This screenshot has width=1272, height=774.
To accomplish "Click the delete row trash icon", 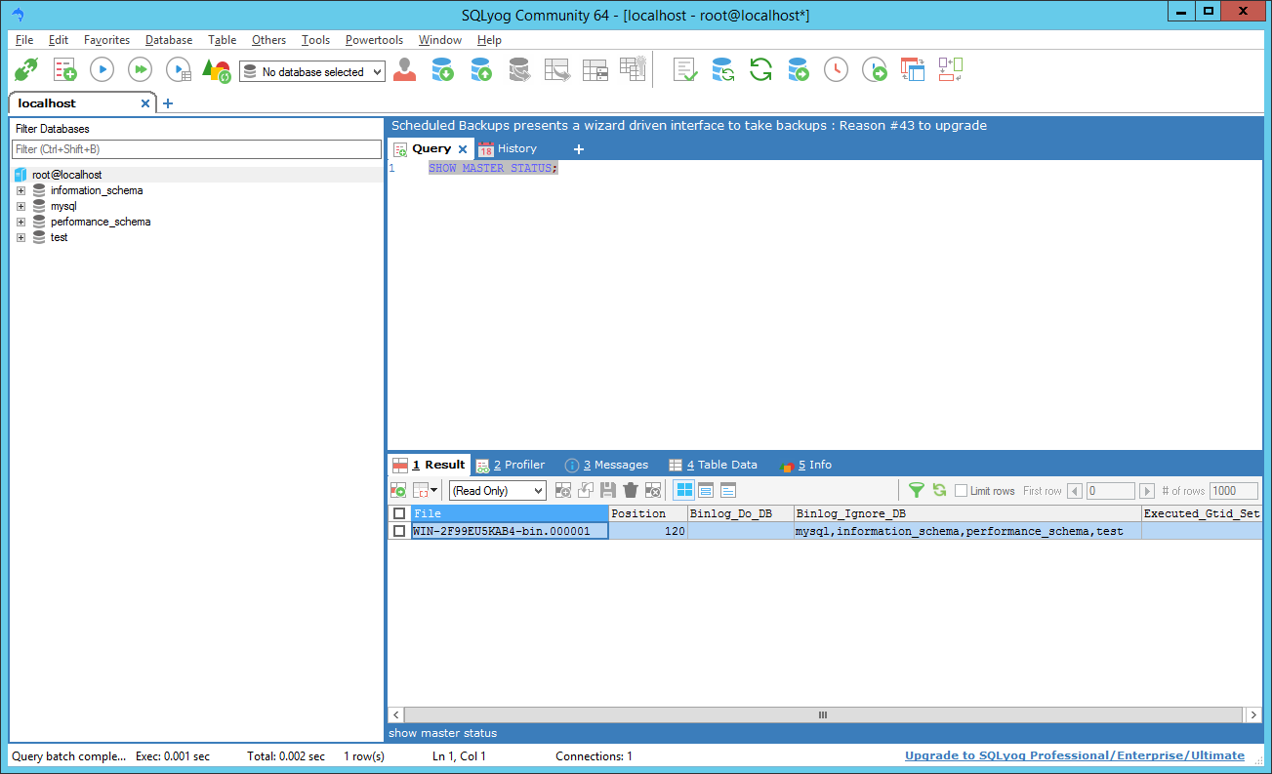I will pyautogui.click(x=631, y=491).
